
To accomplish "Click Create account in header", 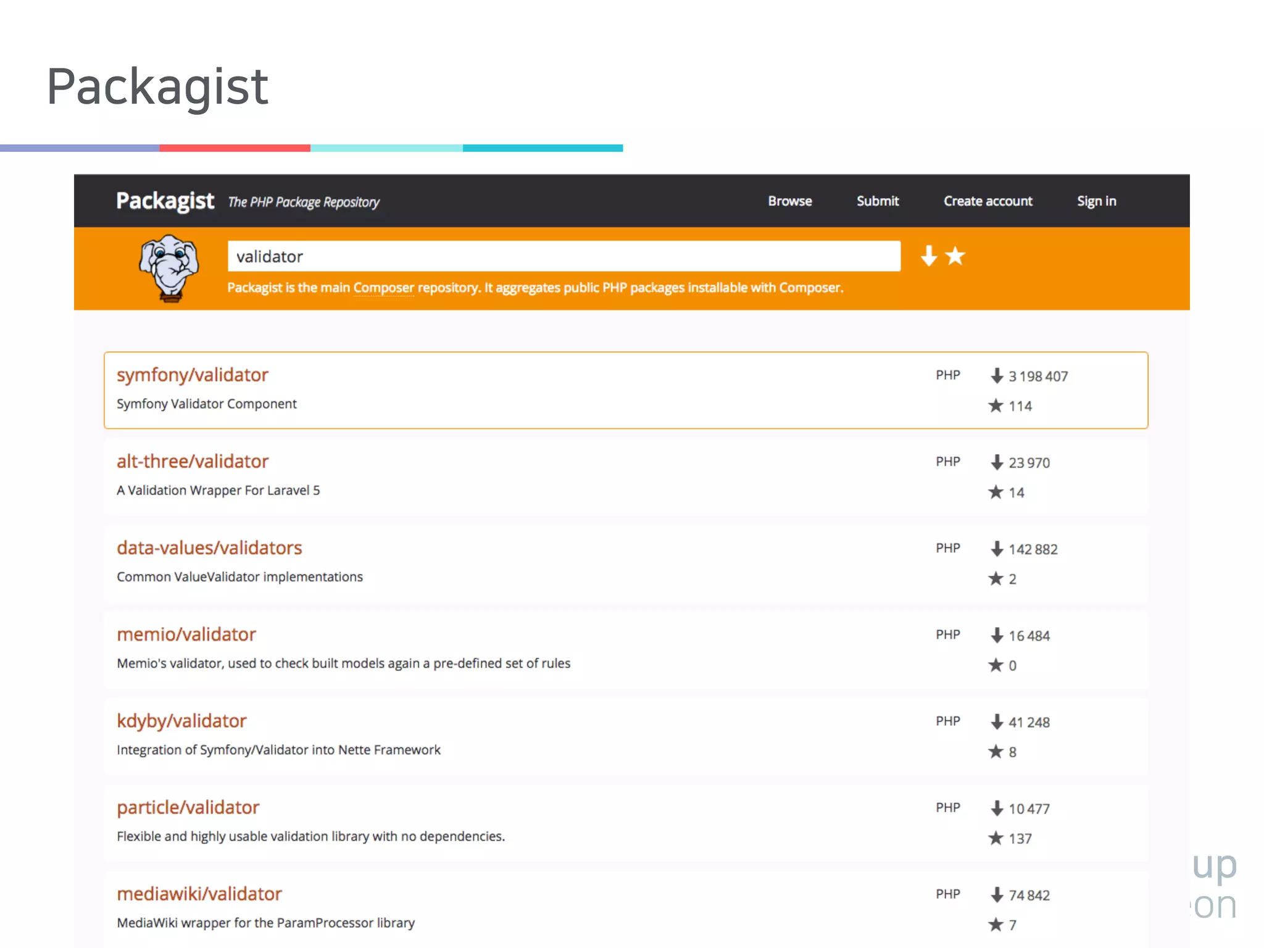I will [987, 201].
